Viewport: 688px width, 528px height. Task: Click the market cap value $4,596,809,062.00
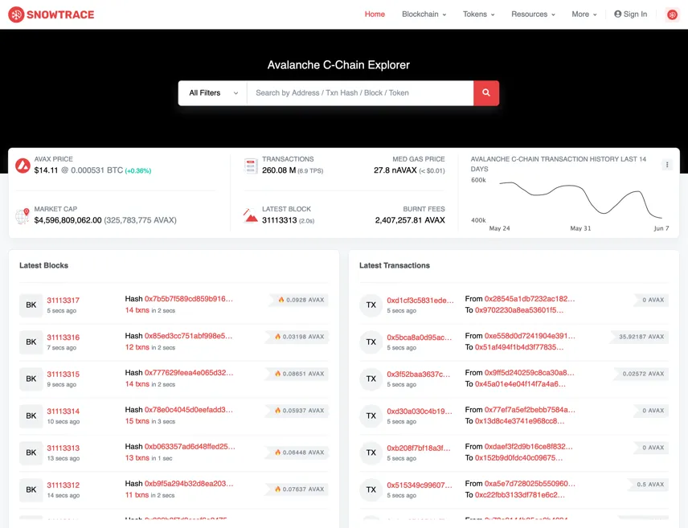point(68,220)
